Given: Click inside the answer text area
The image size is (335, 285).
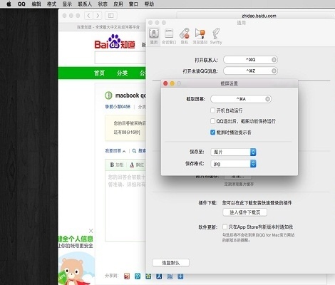Looking at the screenshot, I should coord(125,206).
